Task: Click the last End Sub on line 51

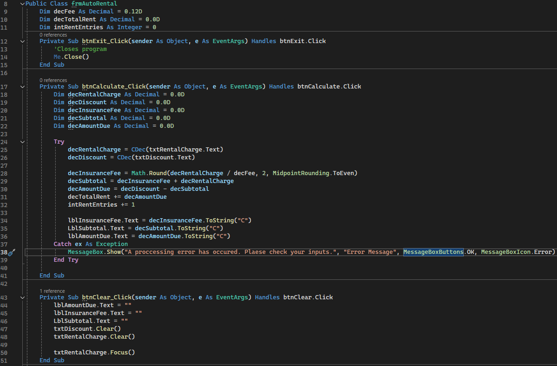Action: coord(52,360)
